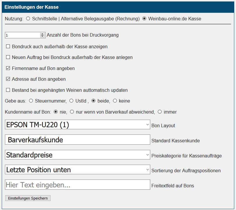Open Sortierung der Auftragspositionen dropdown
The width and height of the screenshot is (236, 210).
click(78, 170)
